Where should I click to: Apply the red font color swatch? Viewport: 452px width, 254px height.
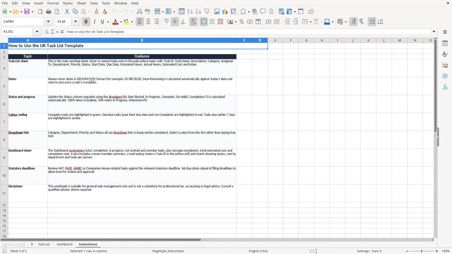coord(115,22)
